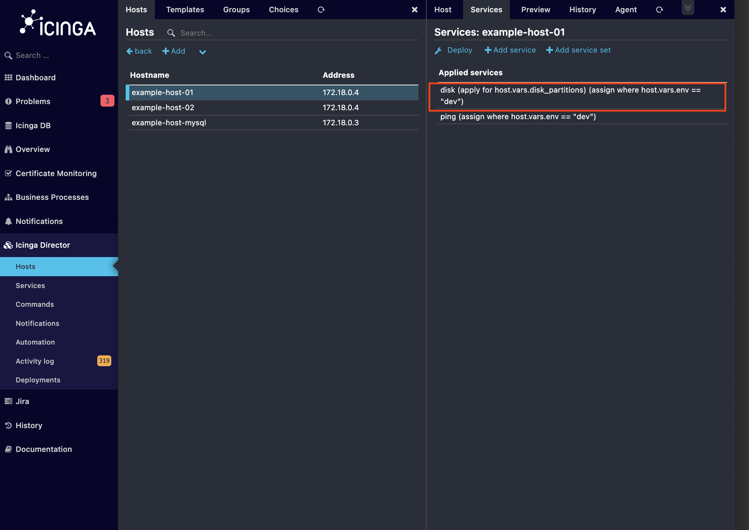Open the Dashboard menu item
The height and width of the screenshot is (530, 749).
(36, 77)
